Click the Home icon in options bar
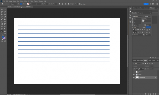This screenshot has height=95, width=159. click(3, 4)
